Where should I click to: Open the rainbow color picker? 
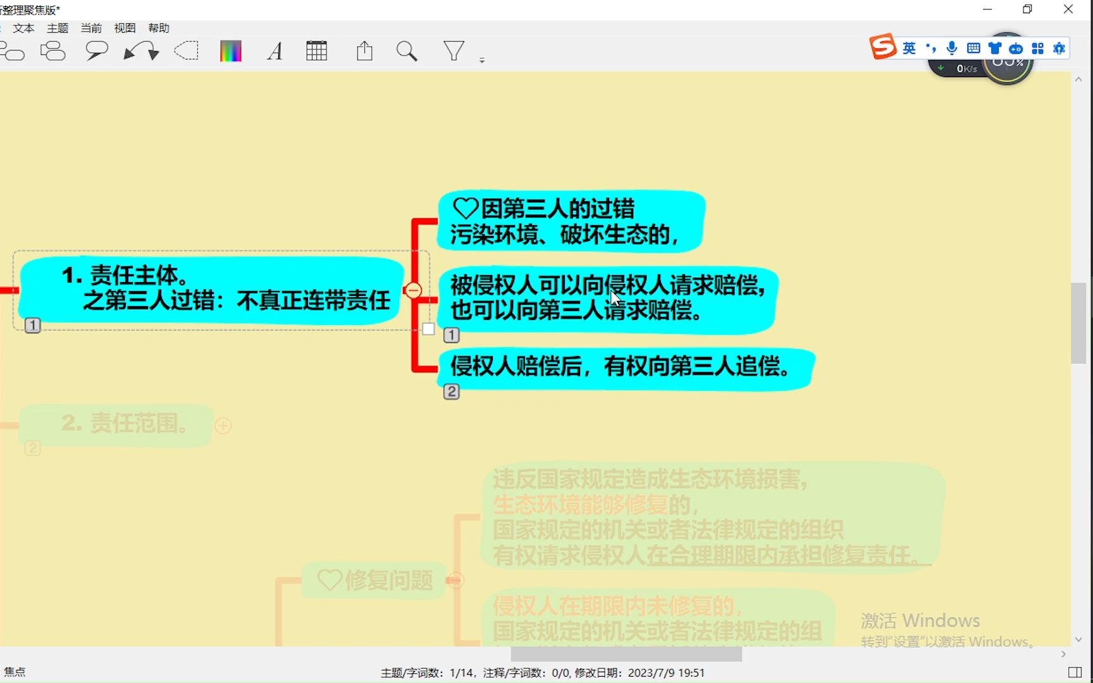[x=231, y=51]
